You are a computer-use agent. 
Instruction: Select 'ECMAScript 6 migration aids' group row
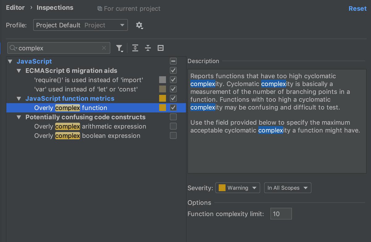point(96,71)
